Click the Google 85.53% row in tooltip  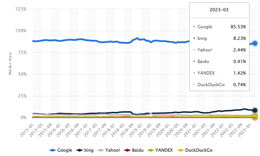click(219, 27)
